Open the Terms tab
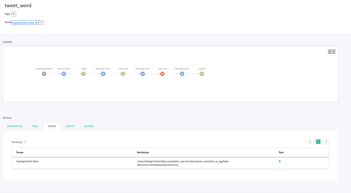This screenshot has width=351, height=193. 52,126
